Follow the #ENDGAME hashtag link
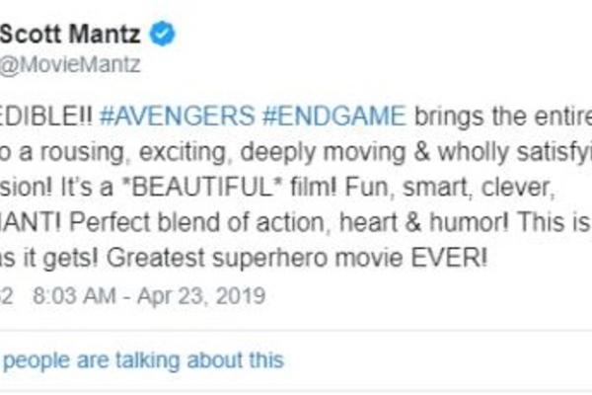This screenshot has height=395, width=592. coord(334,116)
